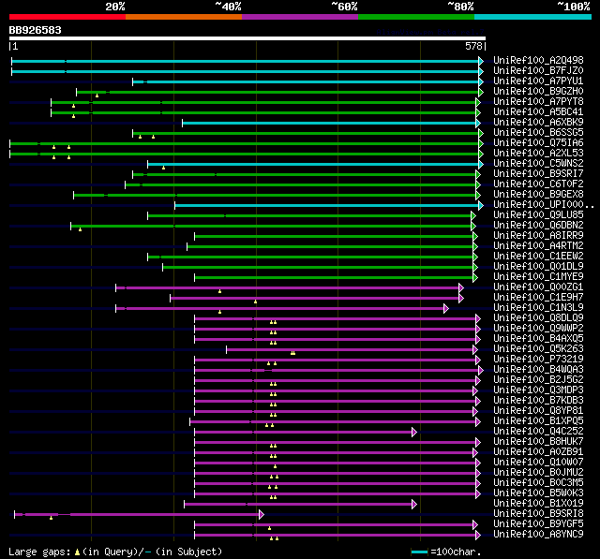Select the UniRef100_B1X019 label
Image resolution: width=600 pixels, height=559 pixels.
coord(538,504)
